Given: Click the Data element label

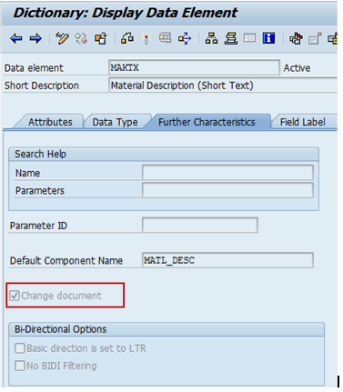Looking at the screenshot, I should pos(34,68).
